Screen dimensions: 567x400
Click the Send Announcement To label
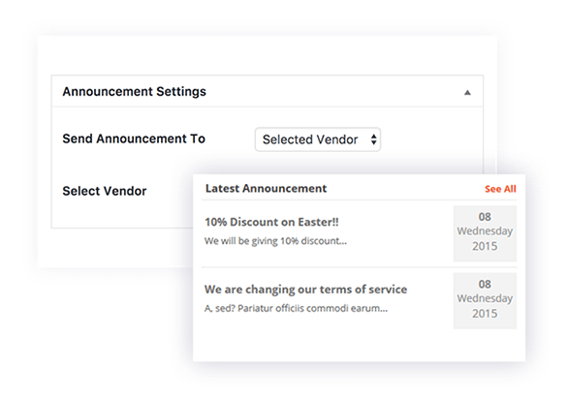(134, 138)
